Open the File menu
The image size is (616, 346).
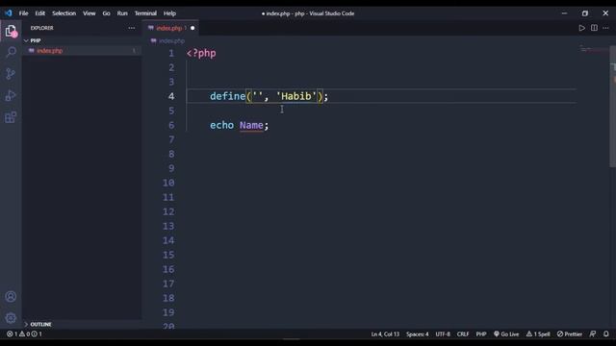pos(23,13)
